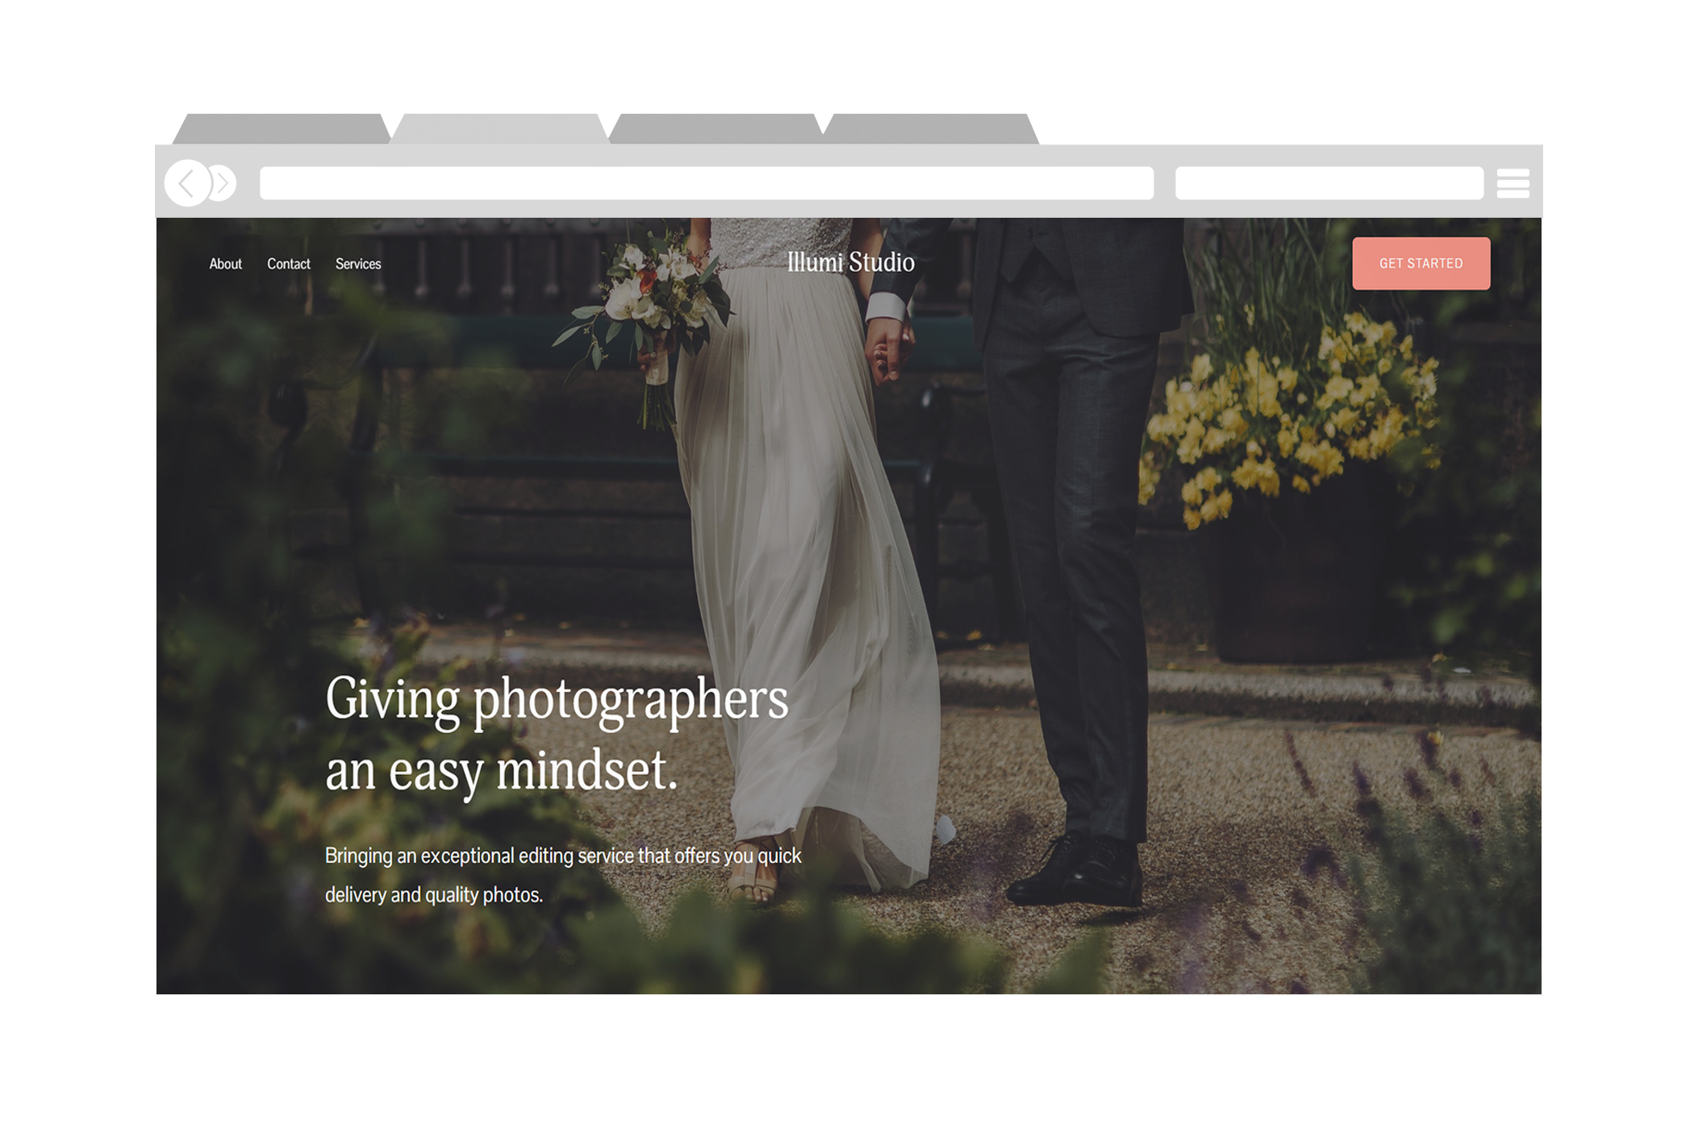Viewport: 1694px width, 1129px height.
Task: Open the Contact page link
Action: click(x=289, y=264)
